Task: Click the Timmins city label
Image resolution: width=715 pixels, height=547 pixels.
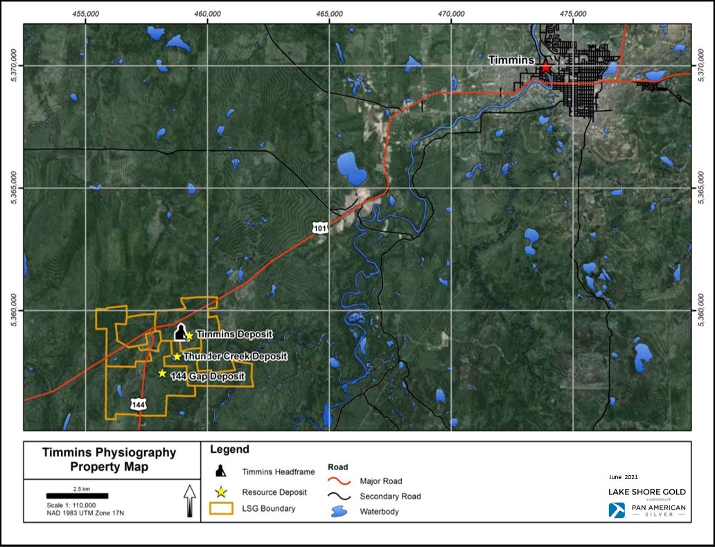Action: click(511, 60)
